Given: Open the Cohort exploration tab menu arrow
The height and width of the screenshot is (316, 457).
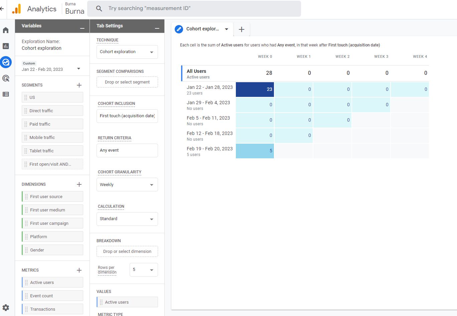Looking at the screenshot, I should [x=226, y=29].
